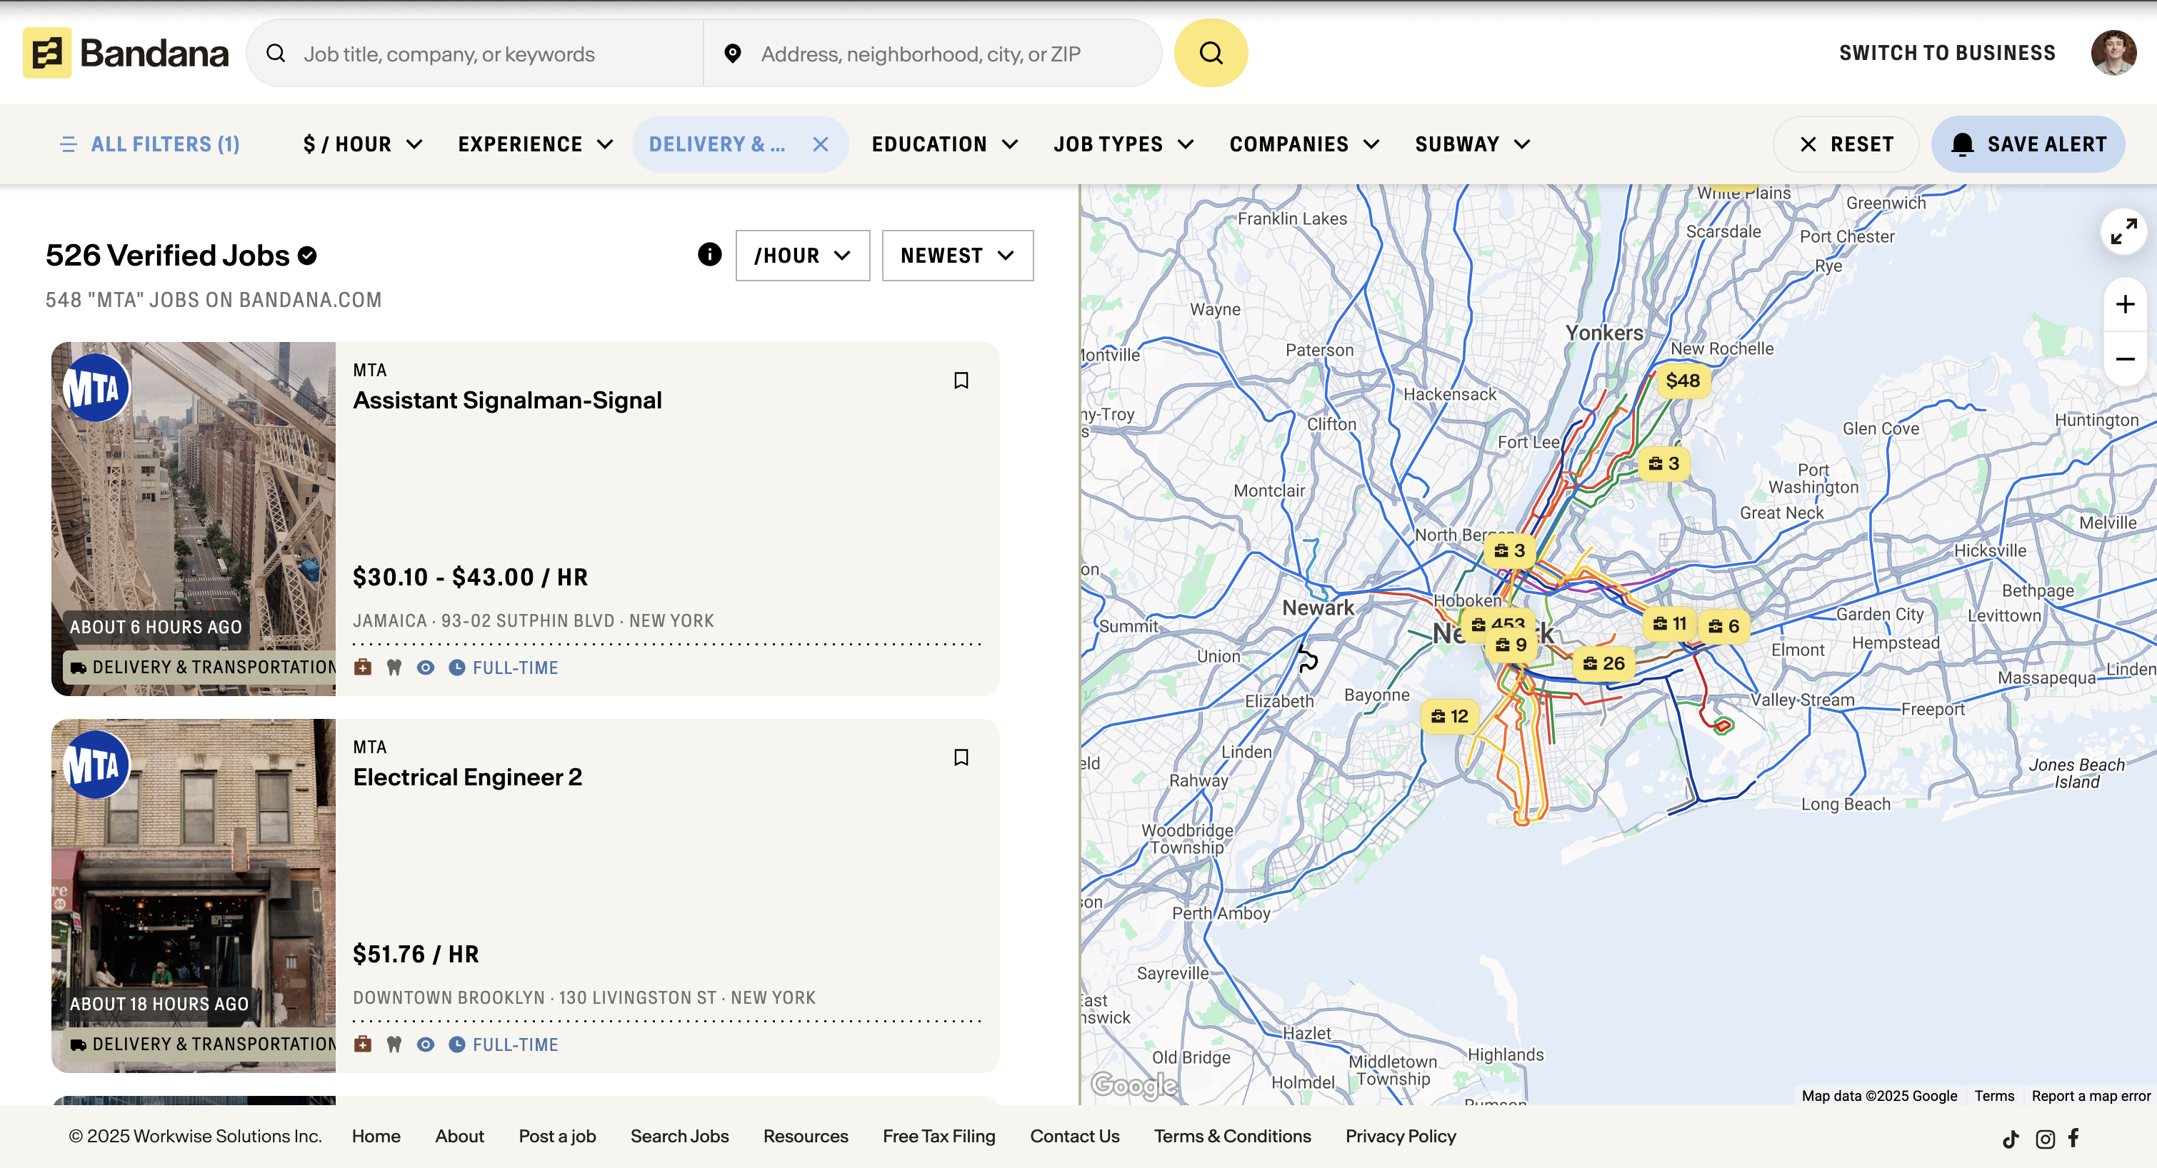
Task: Click the job title keywords search field
Action: point(494,54)
